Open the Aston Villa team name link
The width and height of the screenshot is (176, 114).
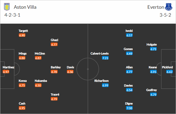tap(25, 7)
